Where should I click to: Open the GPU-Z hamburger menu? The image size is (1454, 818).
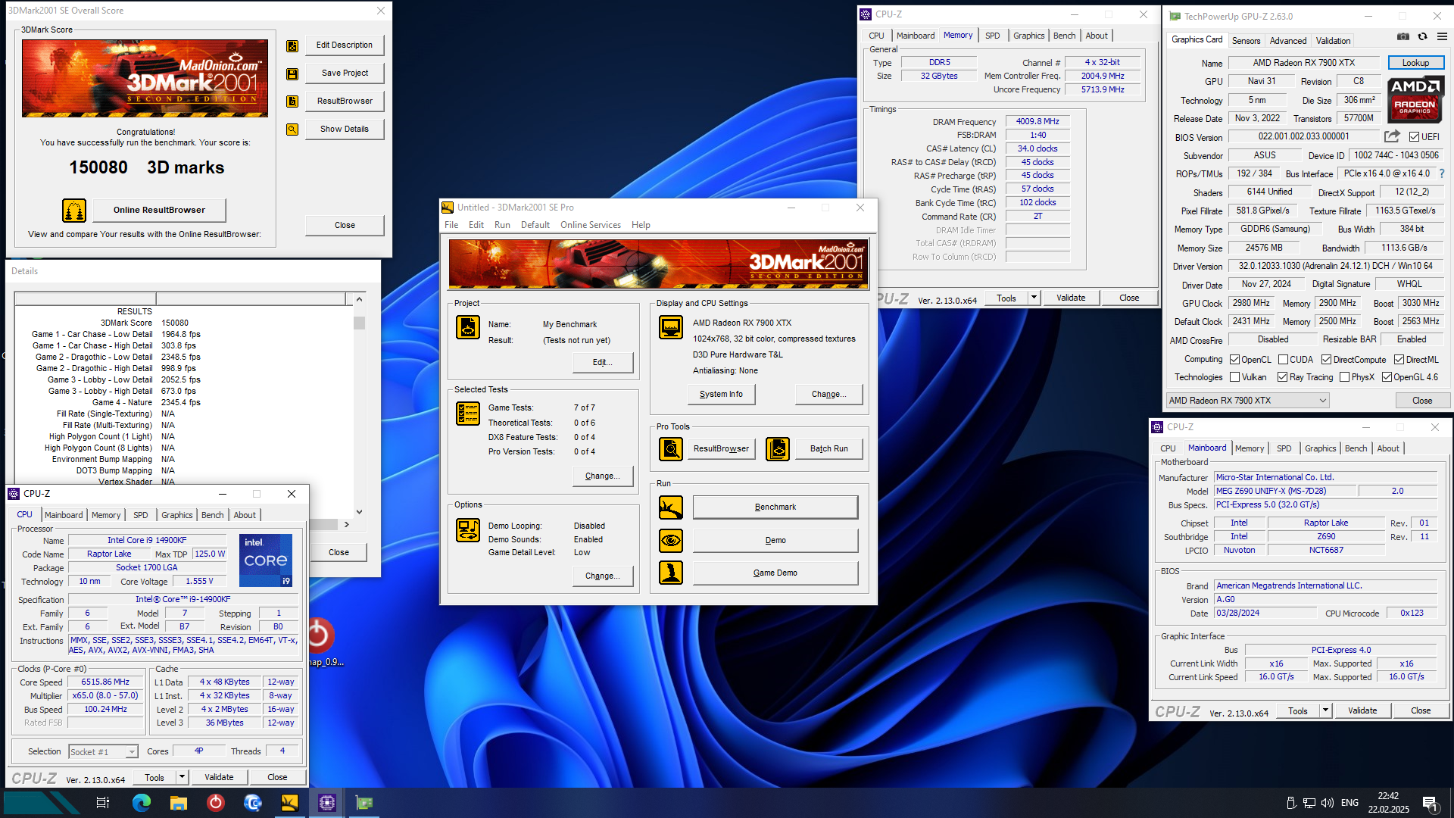1443,36
